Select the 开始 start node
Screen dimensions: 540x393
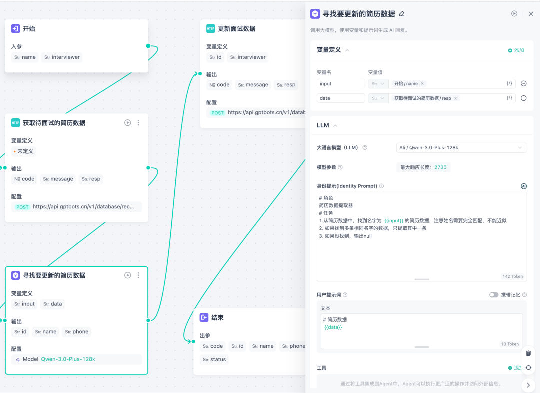click(x=77, y=46)
